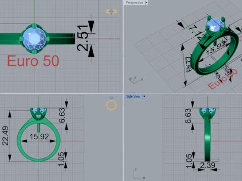
Task: Click the blue gemstone in the top view
Action: [x=34, y=39]
